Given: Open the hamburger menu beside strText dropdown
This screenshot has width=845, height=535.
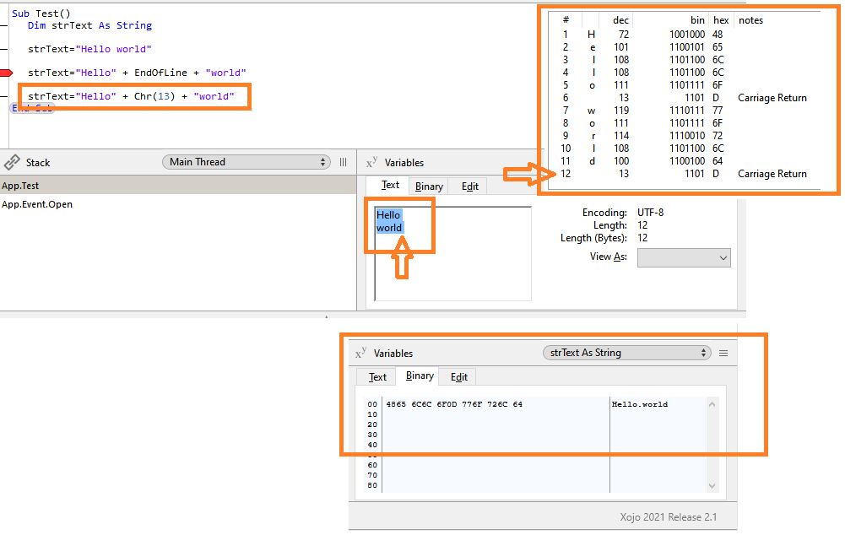Looking at the screenshot, I should coord(723,353).
